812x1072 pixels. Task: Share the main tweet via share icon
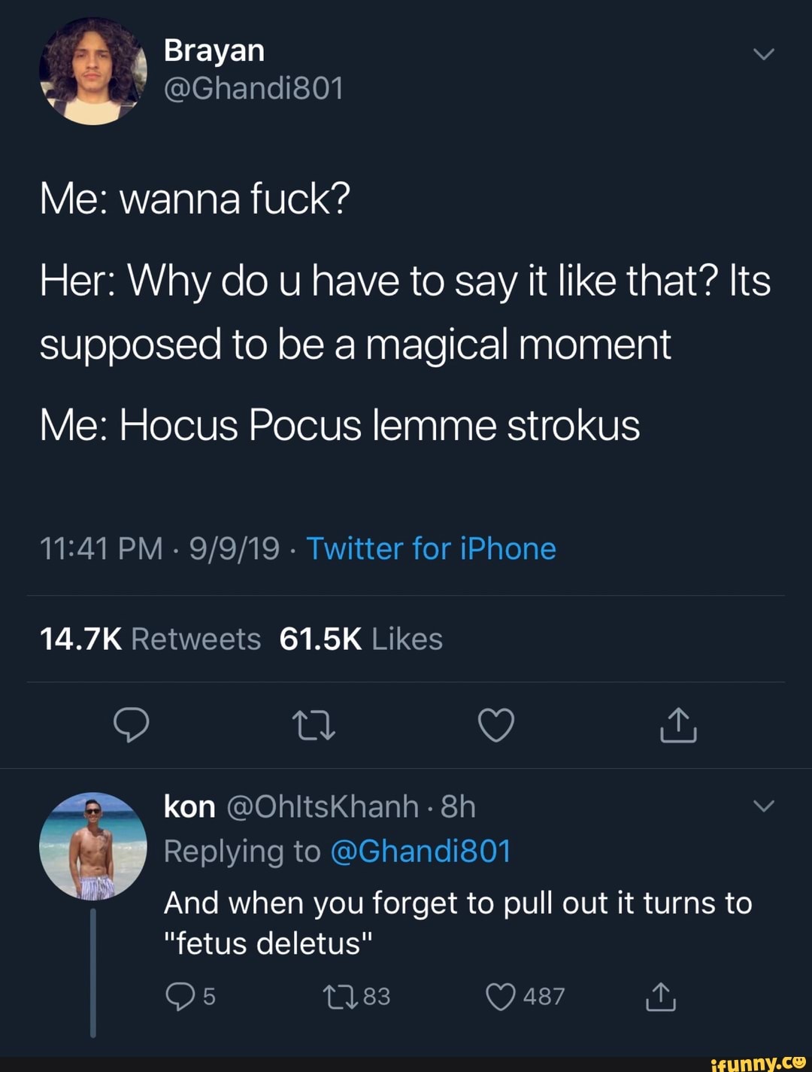click(x=678, y=725)
